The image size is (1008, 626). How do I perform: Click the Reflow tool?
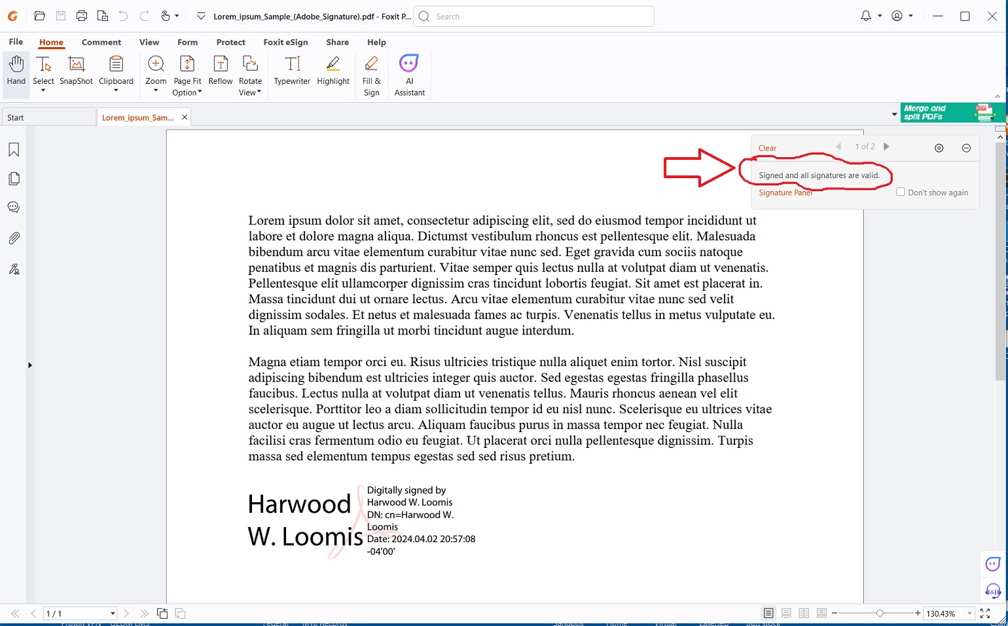(x=221, y=71)
